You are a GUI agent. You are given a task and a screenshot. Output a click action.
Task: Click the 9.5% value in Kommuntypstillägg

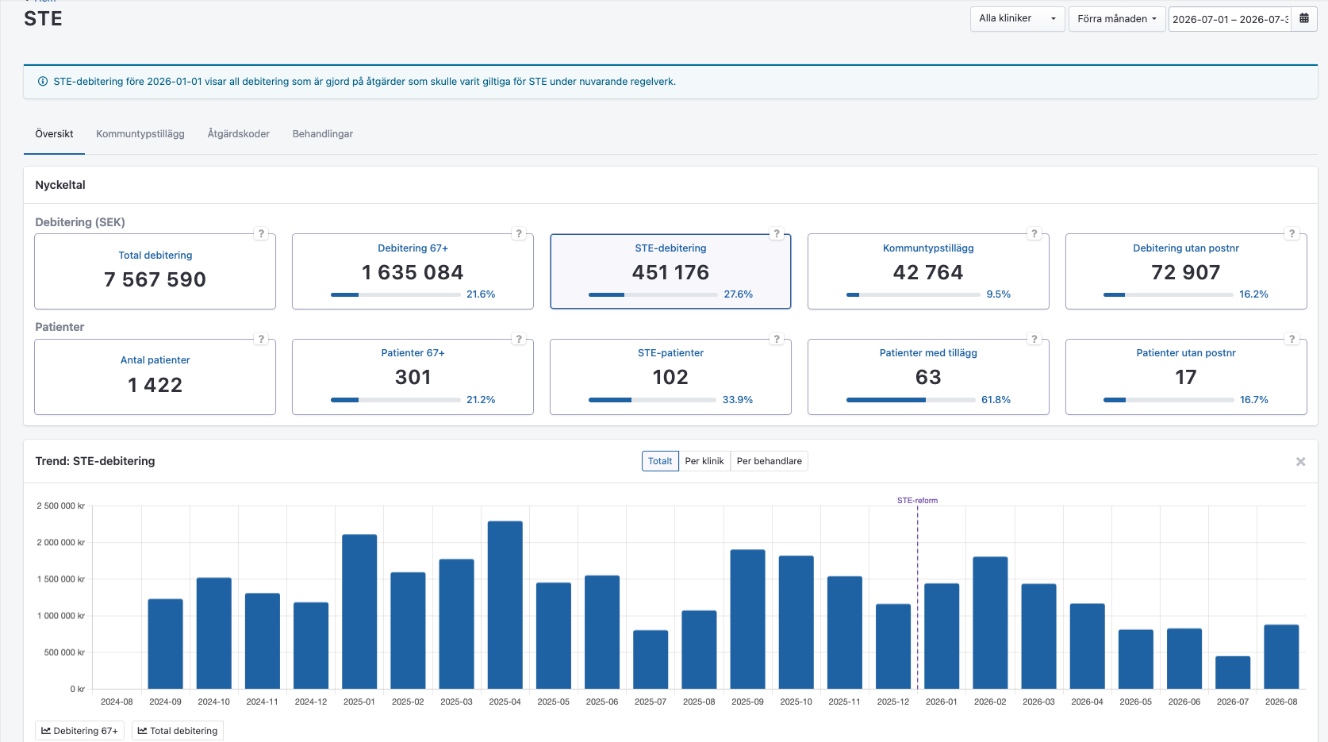(998, 294)
